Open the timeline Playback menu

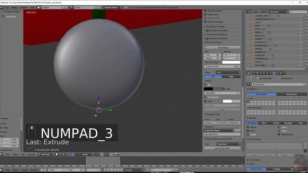[x=34, y=170]
